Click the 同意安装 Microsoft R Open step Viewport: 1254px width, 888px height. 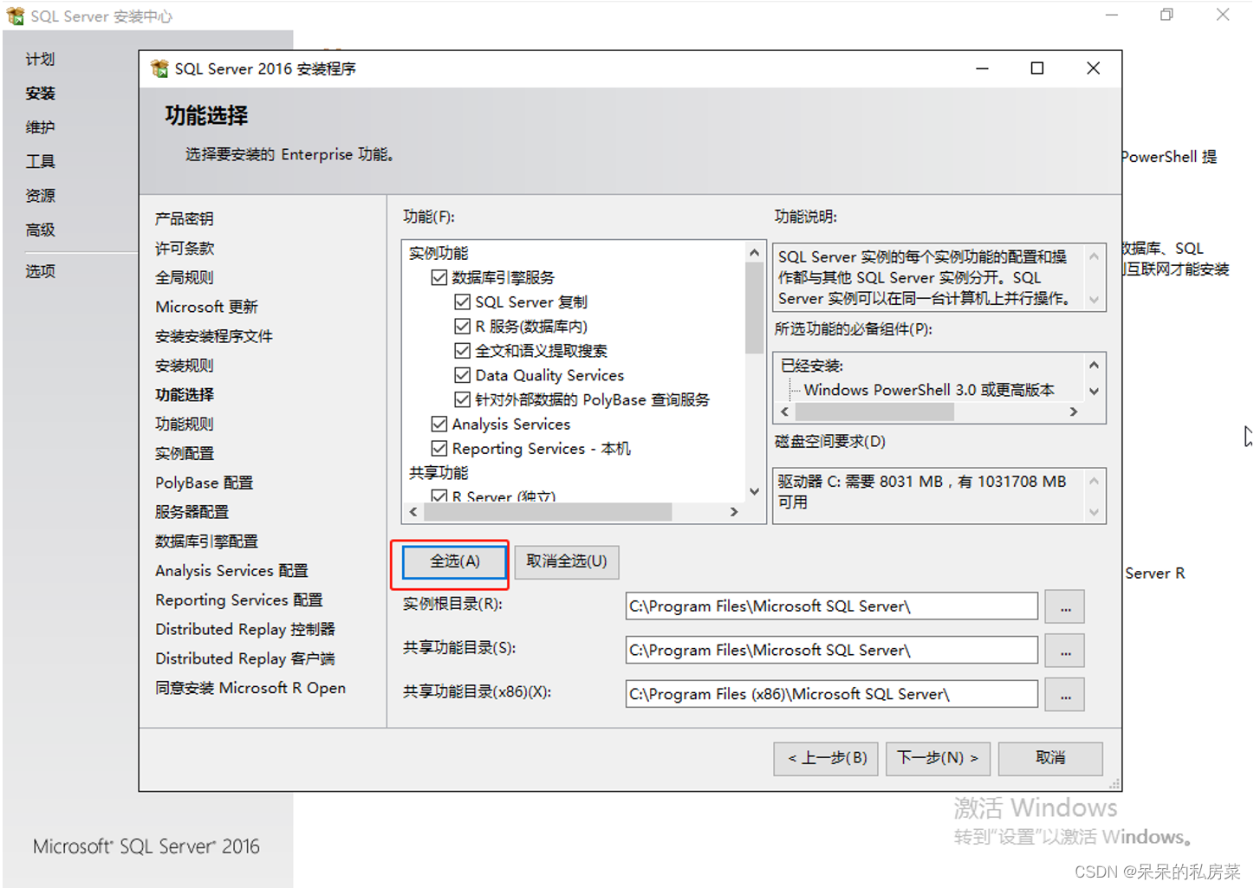click(250, 689)
